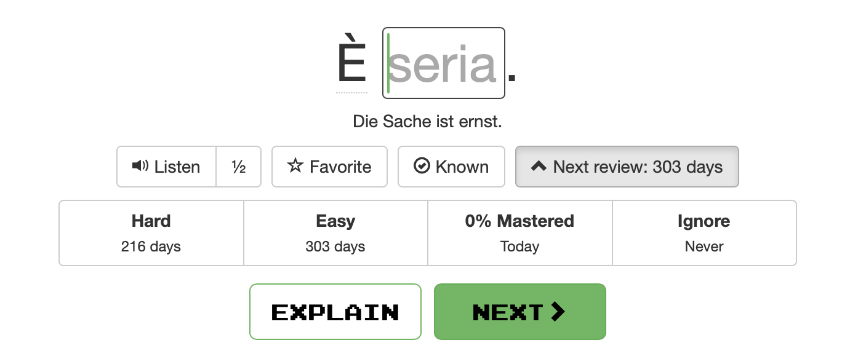Select Ignore Never option

point(704,233)
